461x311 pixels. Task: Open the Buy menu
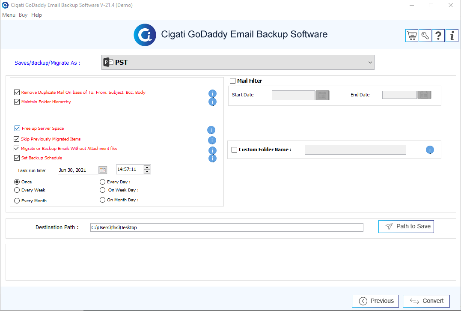pyautogui.click(x=23, y=15)
